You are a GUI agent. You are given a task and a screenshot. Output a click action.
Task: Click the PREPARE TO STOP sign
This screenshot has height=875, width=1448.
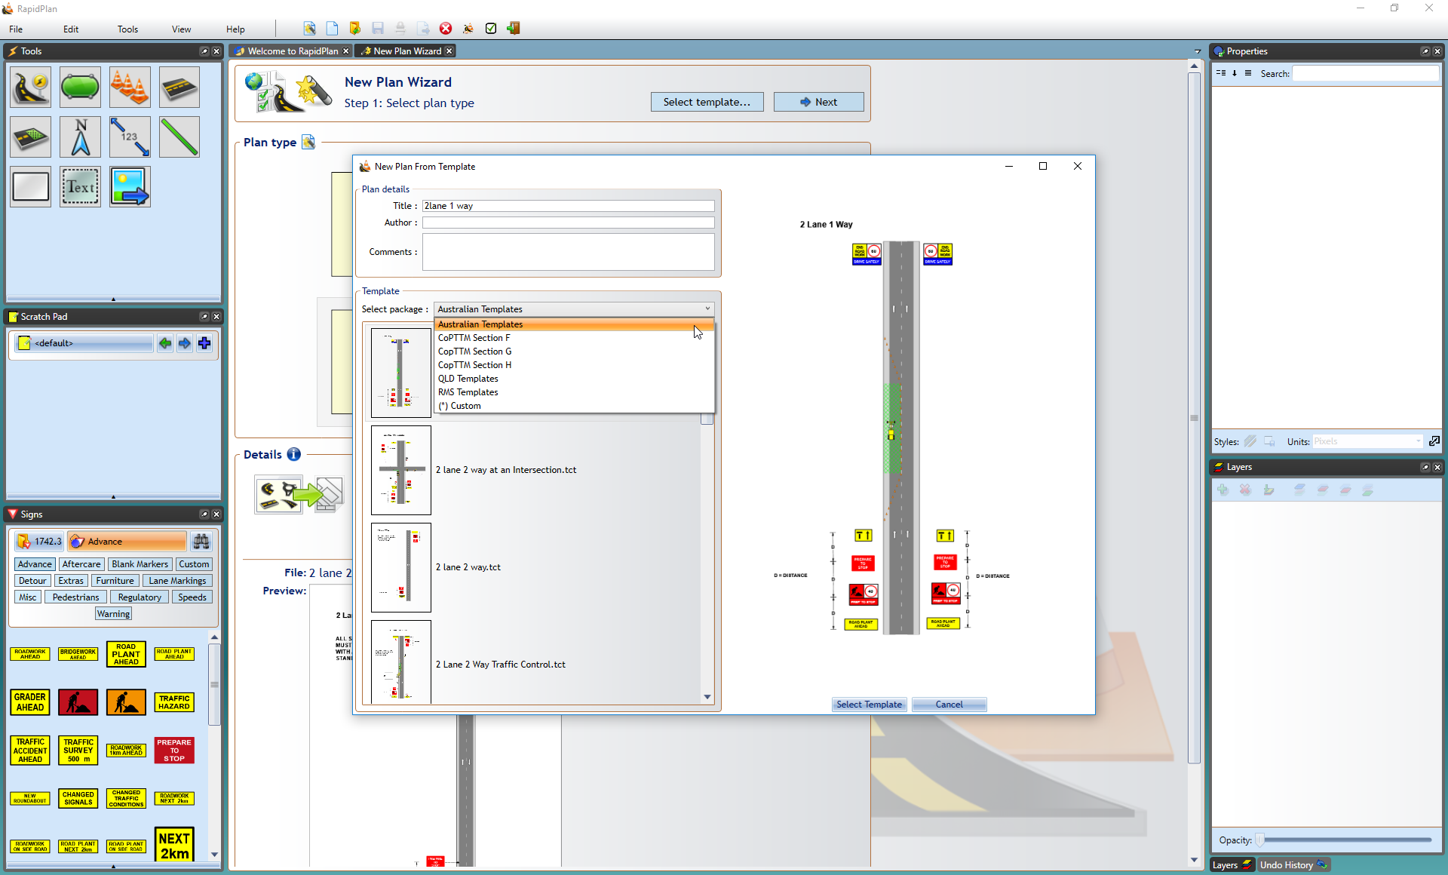click(174, 751)
